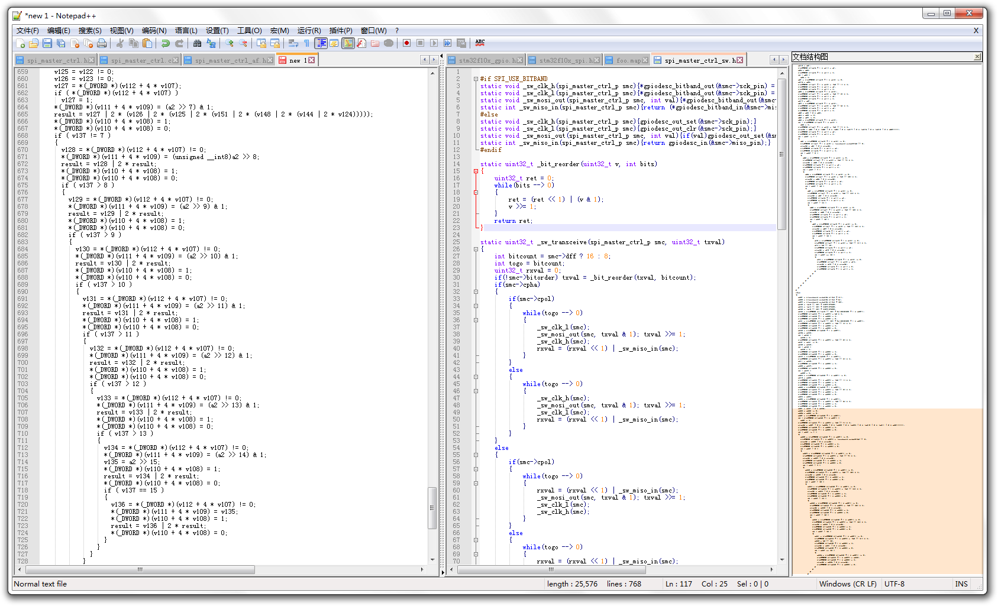Collapse _bit_reorder function body fold at line 15

pos(476,171)
